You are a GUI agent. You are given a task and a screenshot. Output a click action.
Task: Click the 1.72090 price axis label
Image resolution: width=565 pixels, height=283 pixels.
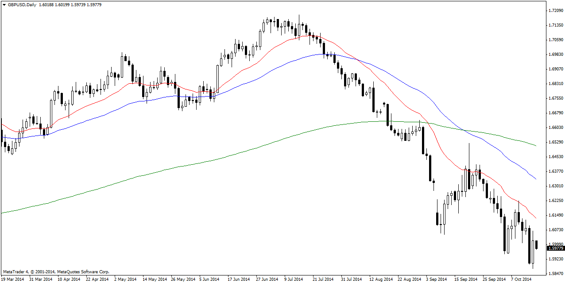pos(555,10)
